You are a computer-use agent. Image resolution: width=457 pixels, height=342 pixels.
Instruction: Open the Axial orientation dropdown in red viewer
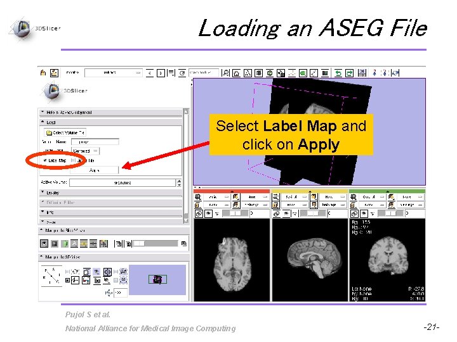click(x=216, y=197)
